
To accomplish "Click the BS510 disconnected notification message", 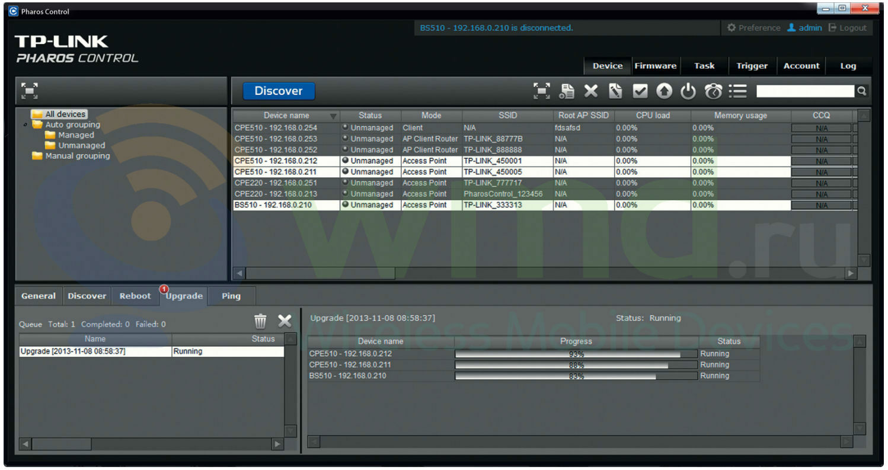I will click(x=496, y=28).
